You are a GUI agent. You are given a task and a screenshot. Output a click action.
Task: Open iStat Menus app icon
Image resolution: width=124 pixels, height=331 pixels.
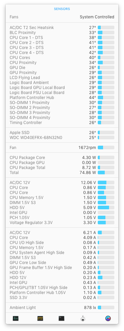tap(108, 318)
